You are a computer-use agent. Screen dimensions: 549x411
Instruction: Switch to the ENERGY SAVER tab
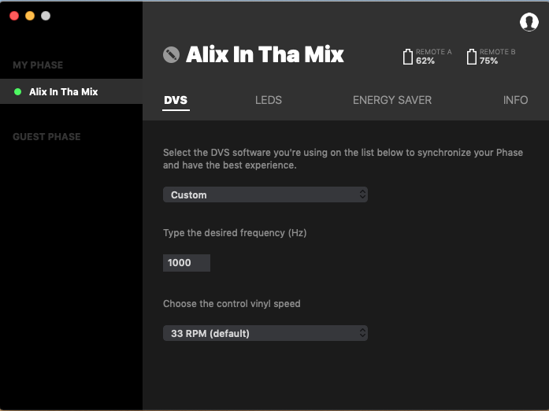[x=391, y=100]
